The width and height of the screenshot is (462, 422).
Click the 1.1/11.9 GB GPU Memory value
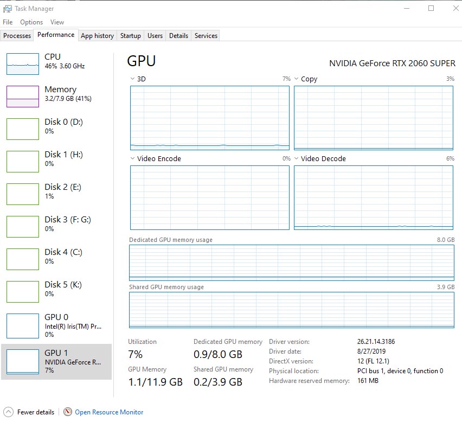pos(155,382)
